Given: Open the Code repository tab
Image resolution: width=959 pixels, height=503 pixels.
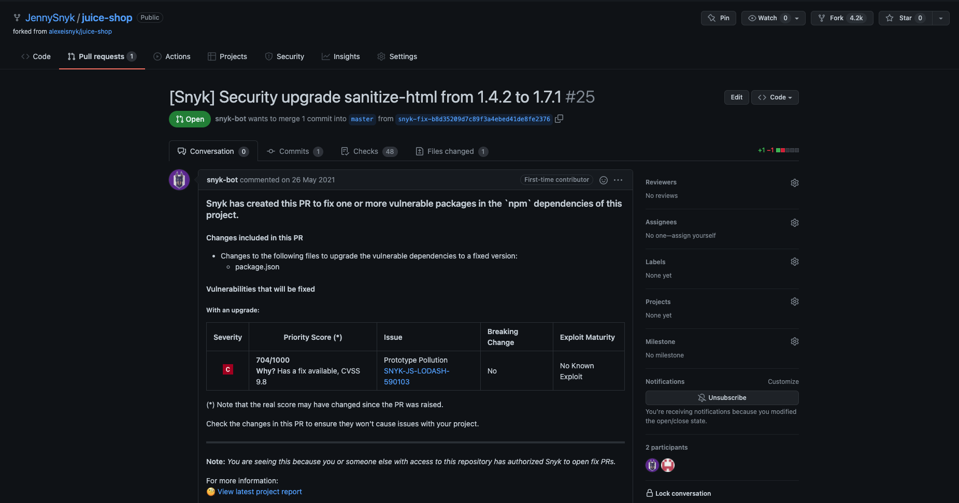Looking at the screenshot, I should coord(36,56).
